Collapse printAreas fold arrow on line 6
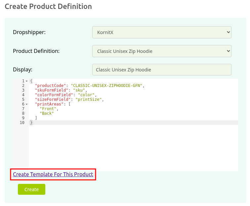 [27, 104]
